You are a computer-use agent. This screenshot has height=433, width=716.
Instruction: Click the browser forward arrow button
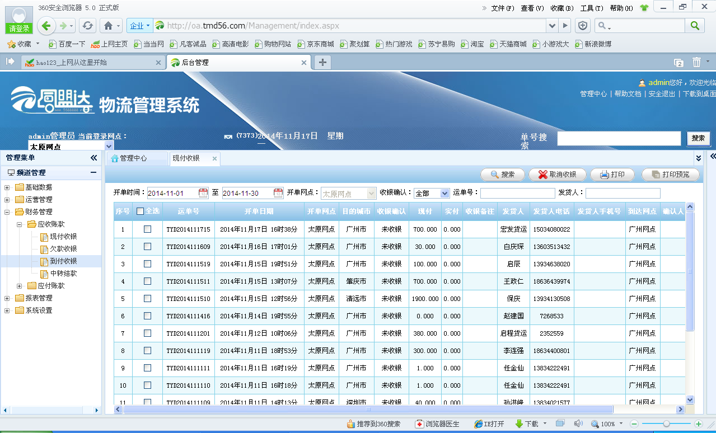click(x=64, y=26)
